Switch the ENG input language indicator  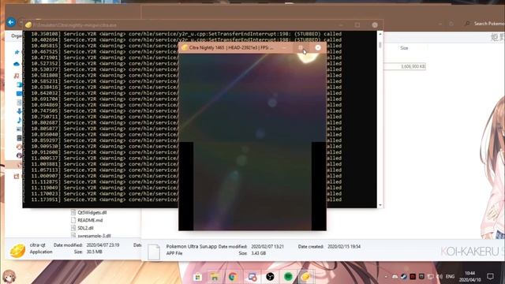[450, 277]
